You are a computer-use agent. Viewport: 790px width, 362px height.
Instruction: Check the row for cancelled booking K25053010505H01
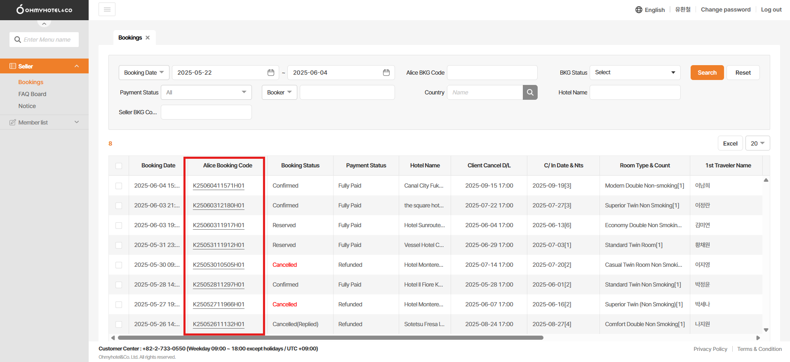point(119,265)
